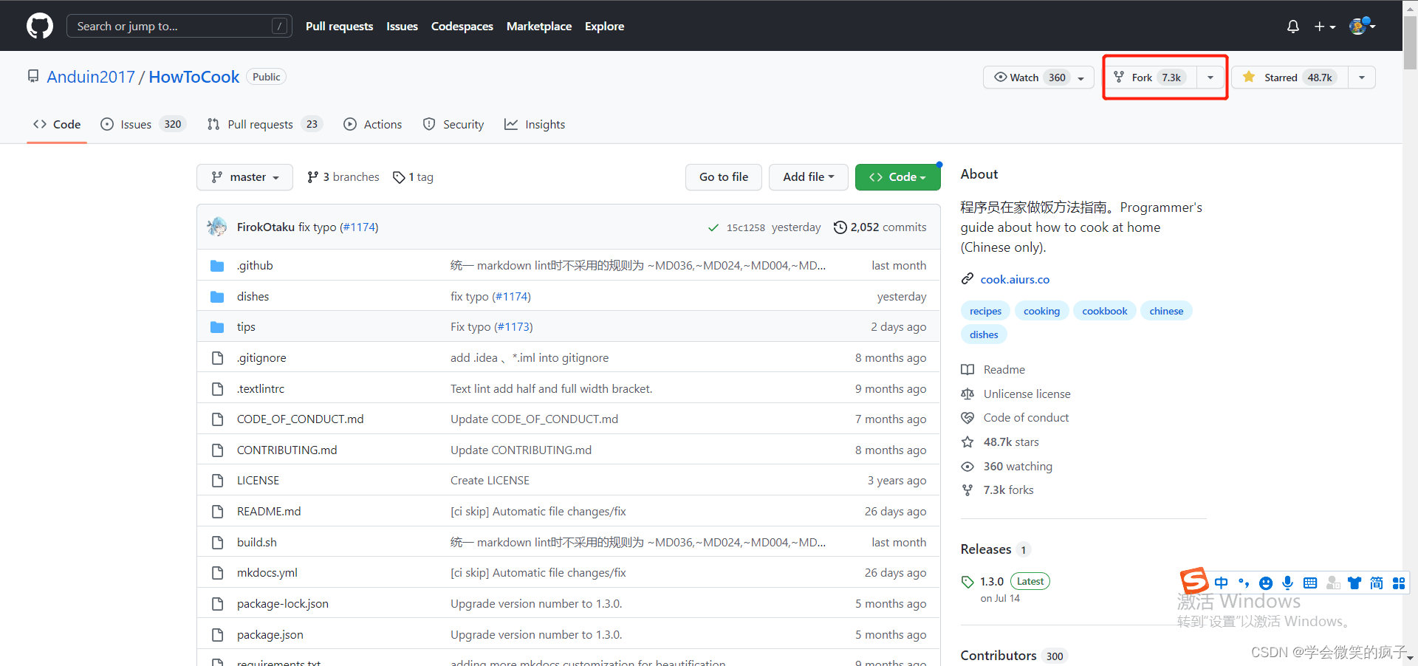This screenshot has height=666, width=1418.
Task: Open the LICENSE file
Action: point(258,480)
